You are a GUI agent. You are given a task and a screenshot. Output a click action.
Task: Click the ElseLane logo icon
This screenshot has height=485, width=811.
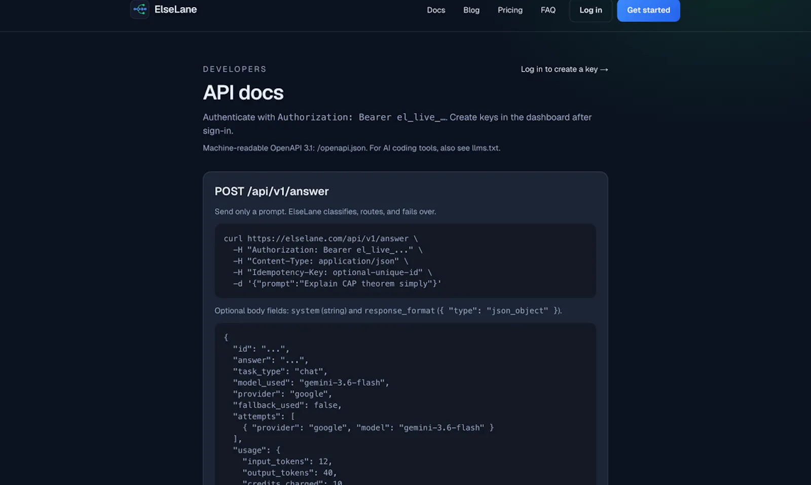point(139,9)
